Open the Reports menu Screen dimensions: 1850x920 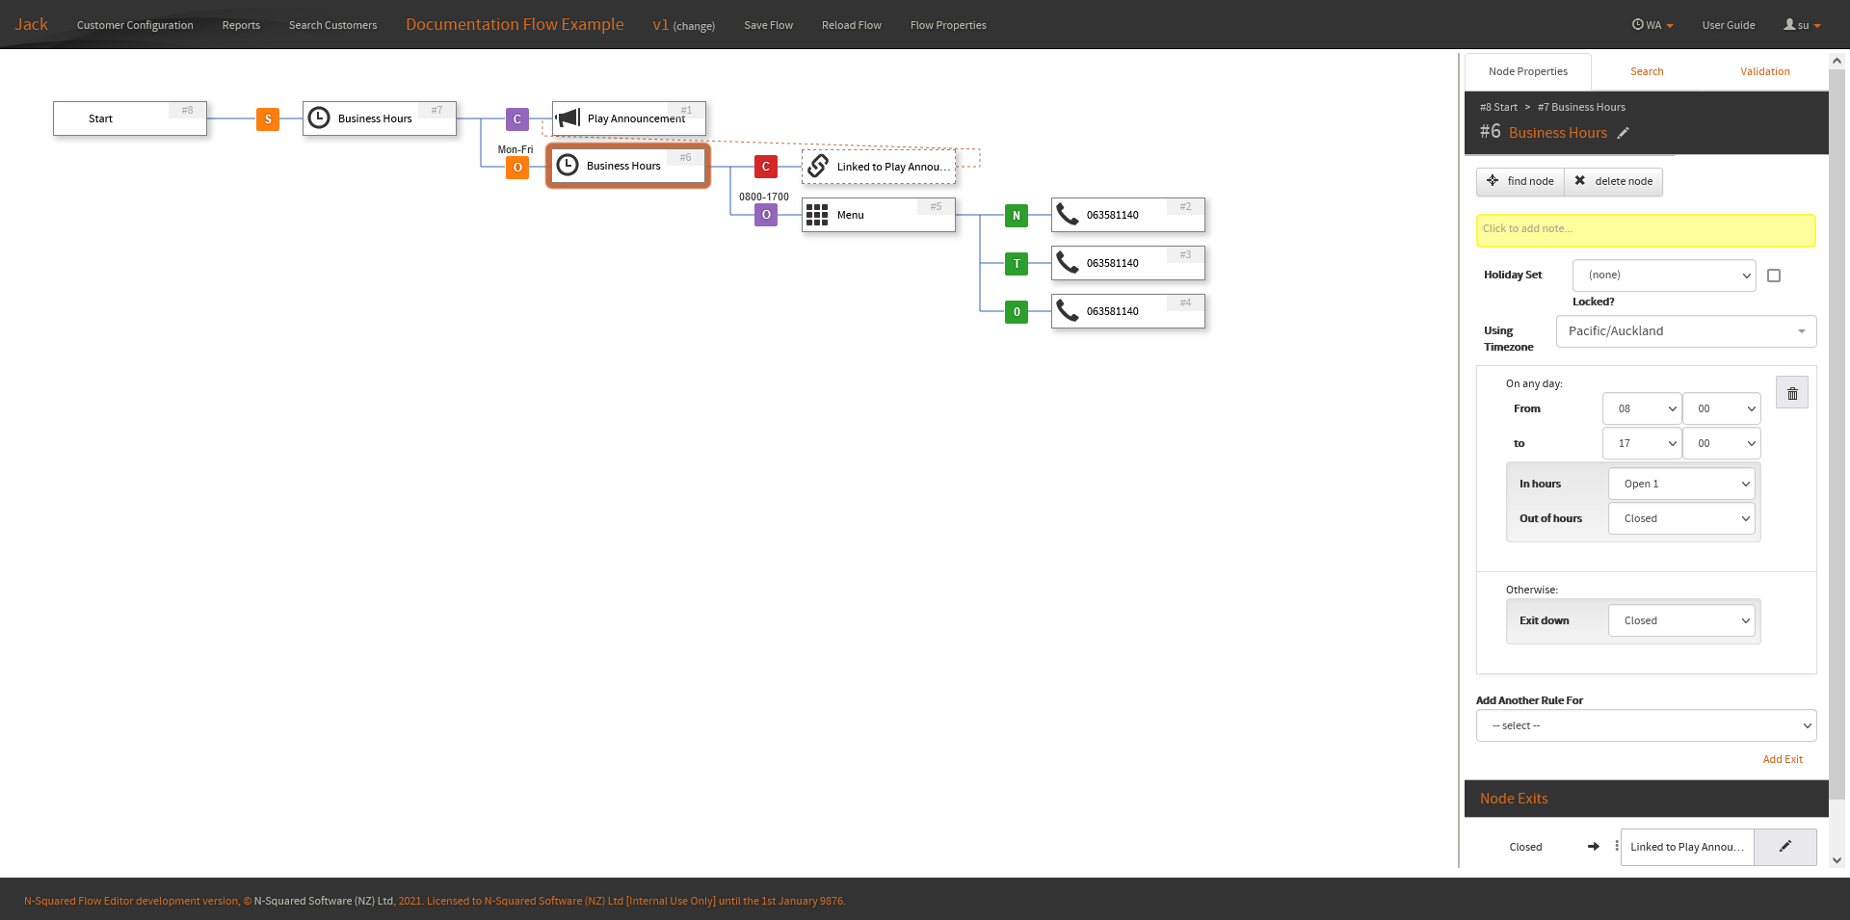click(x=241, y=24)
